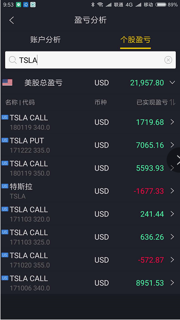The width and height of the screenshot is (180, 320).
Task: Tap the back arrow icon
Action: (12, 20)
